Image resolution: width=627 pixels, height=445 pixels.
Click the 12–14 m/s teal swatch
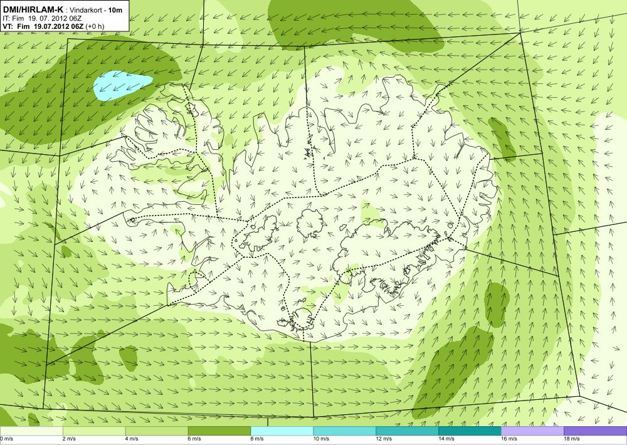407,431
